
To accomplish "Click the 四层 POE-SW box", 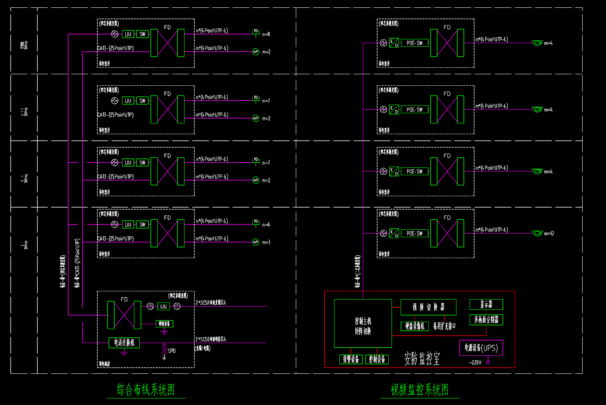I will pyautogui.click(x=415, y=43).
